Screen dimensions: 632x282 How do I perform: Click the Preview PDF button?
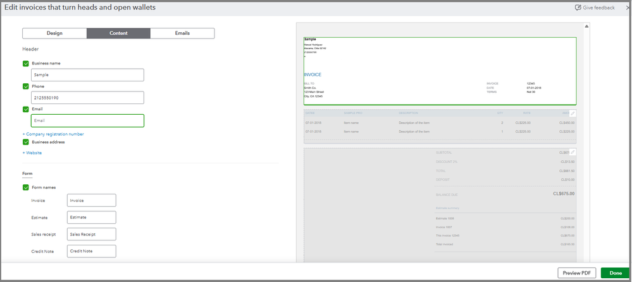[577, 273]
